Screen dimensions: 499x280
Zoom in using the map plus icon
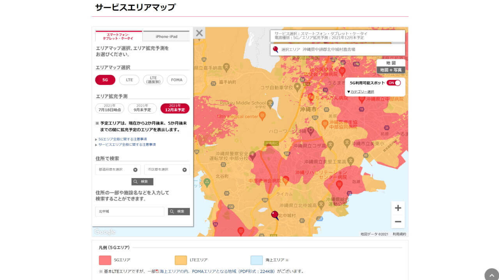coord(398,208)
